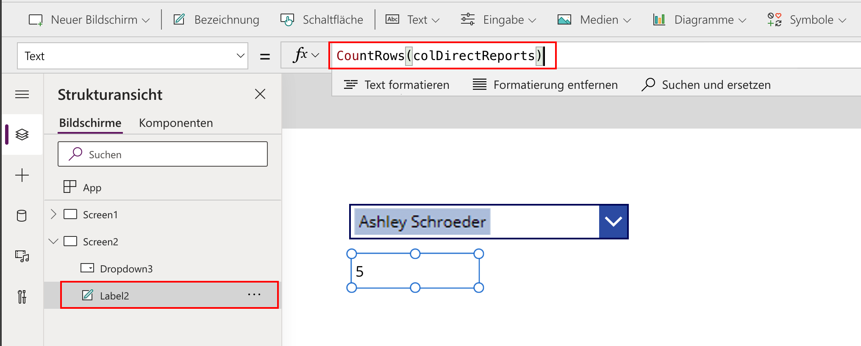This screenshot has height=346, width=861.
Task: Insert a Schaltfläche button control
Action: pos(322,20)
